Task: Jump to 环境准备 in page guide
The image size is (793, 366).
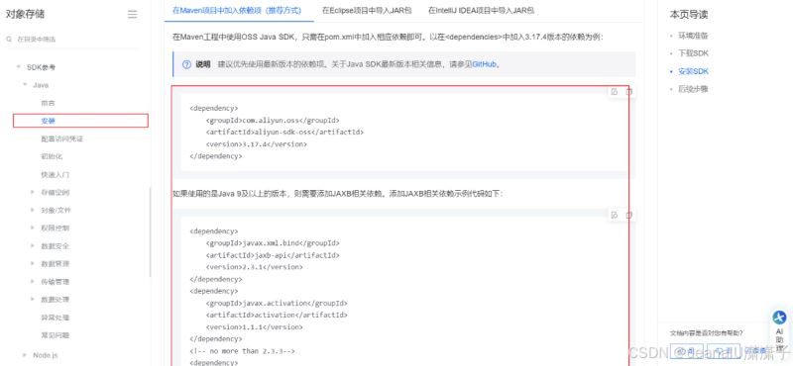Action: 693,36
